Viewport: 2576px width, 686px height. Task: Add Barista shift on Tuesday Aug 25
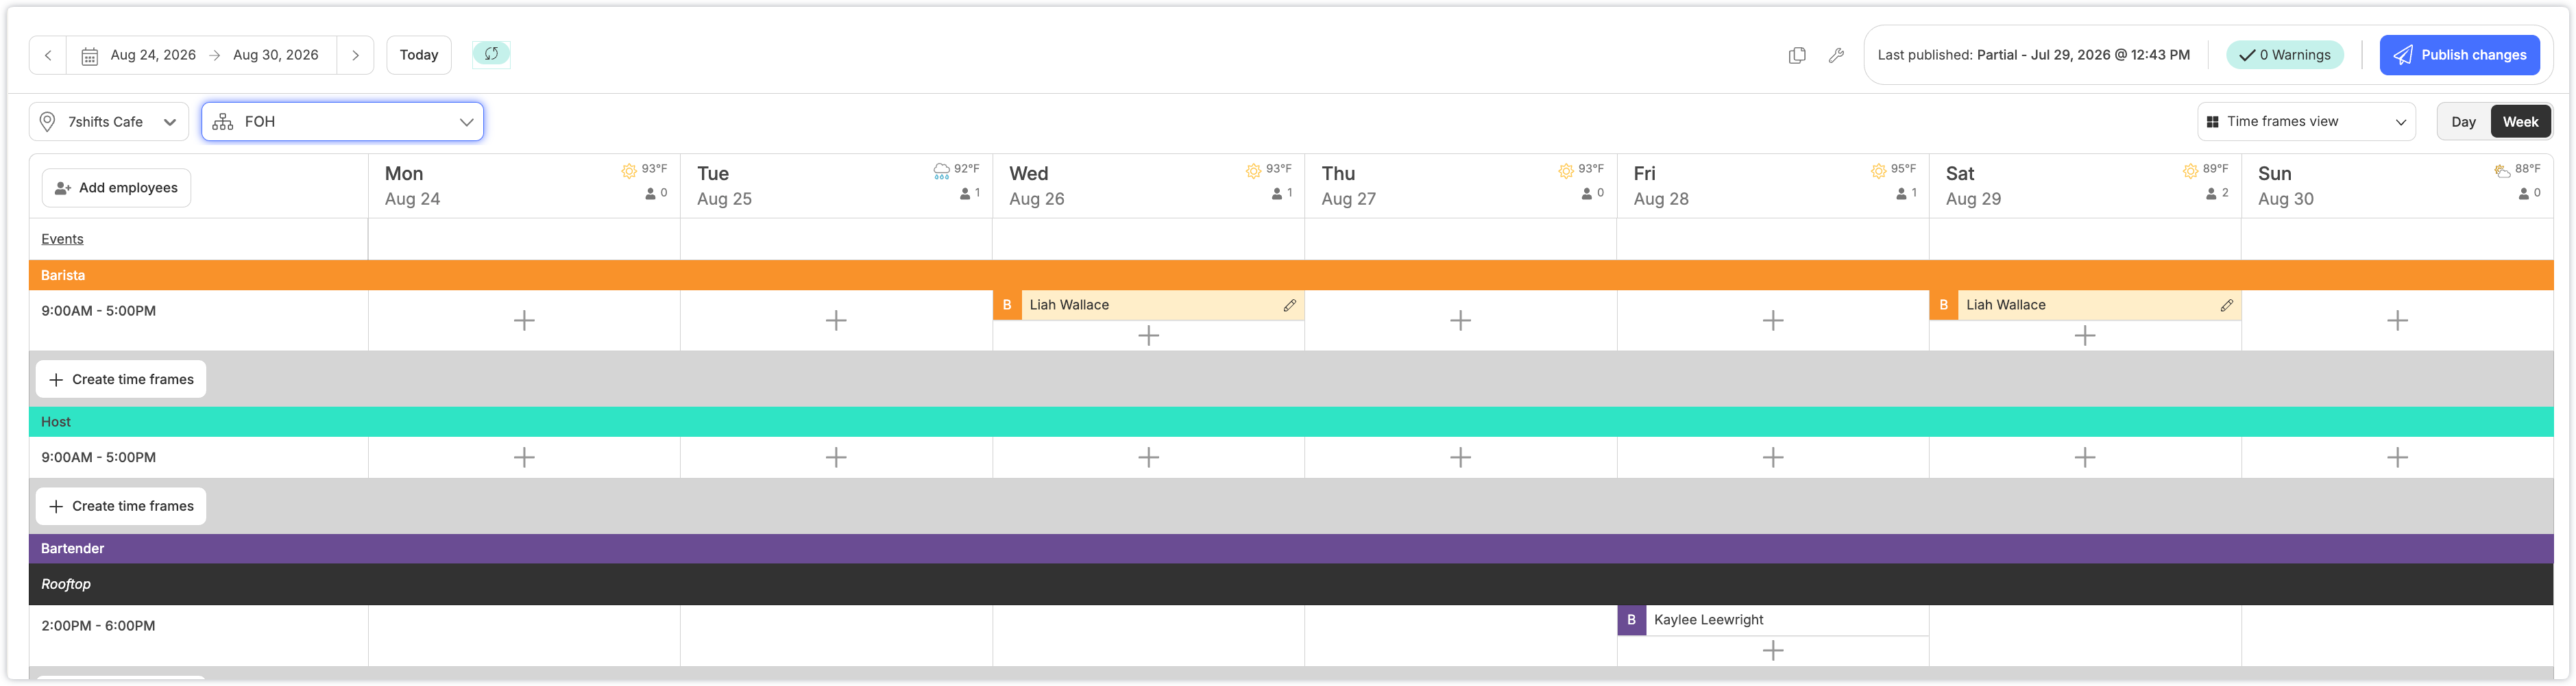tap(836, 320)
